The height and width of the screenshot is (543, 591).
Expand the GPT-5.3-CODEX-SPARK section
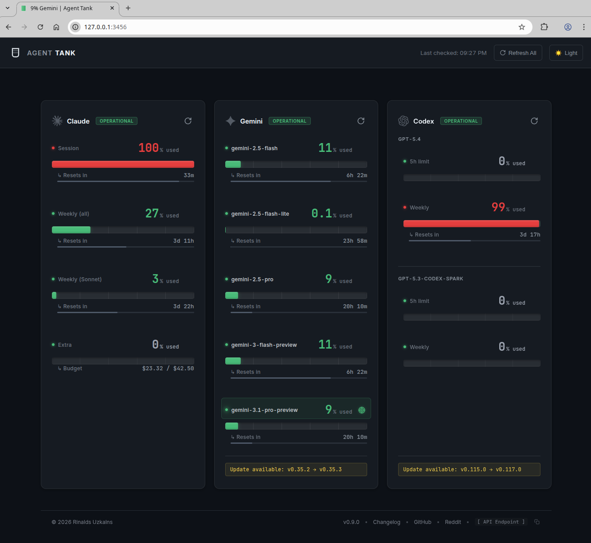click(x=431, y=279)
